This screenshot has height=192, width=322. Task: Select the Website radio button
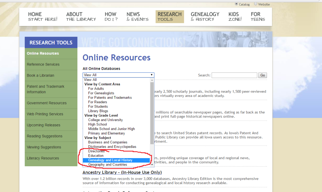[255, 4]
